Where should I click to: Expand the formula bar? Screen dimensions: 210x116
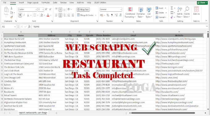207,26
